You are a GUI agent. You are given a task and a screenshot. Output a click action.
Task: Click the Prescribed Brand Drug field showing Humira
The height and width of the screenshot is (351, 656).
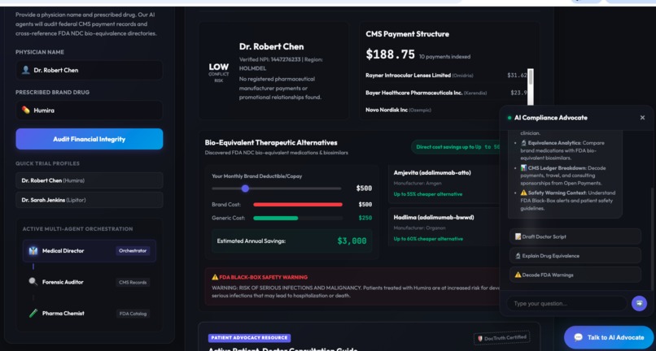[89, 110]
